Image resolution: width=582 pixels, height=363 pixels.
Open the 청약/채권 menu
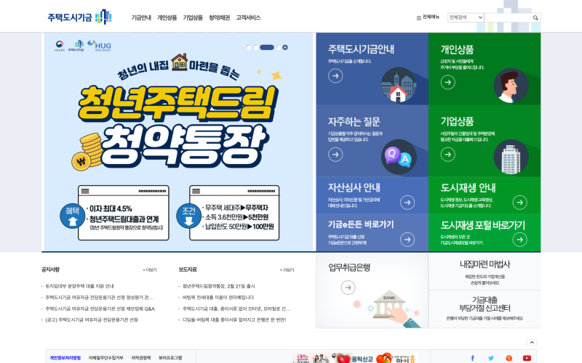pyautogui.click(x=220, y=17)
